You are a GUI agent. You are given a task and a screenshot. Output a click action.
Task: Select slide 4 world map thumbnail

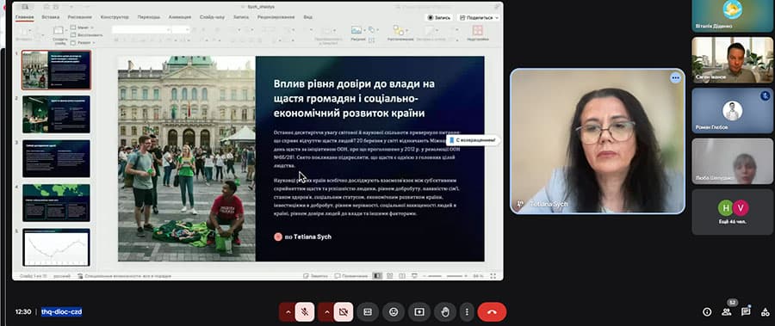pos(56,203)
